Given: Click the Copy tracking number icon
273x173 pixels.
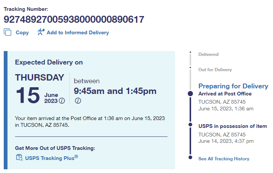Looking at the screenshot, I should 7,32.
